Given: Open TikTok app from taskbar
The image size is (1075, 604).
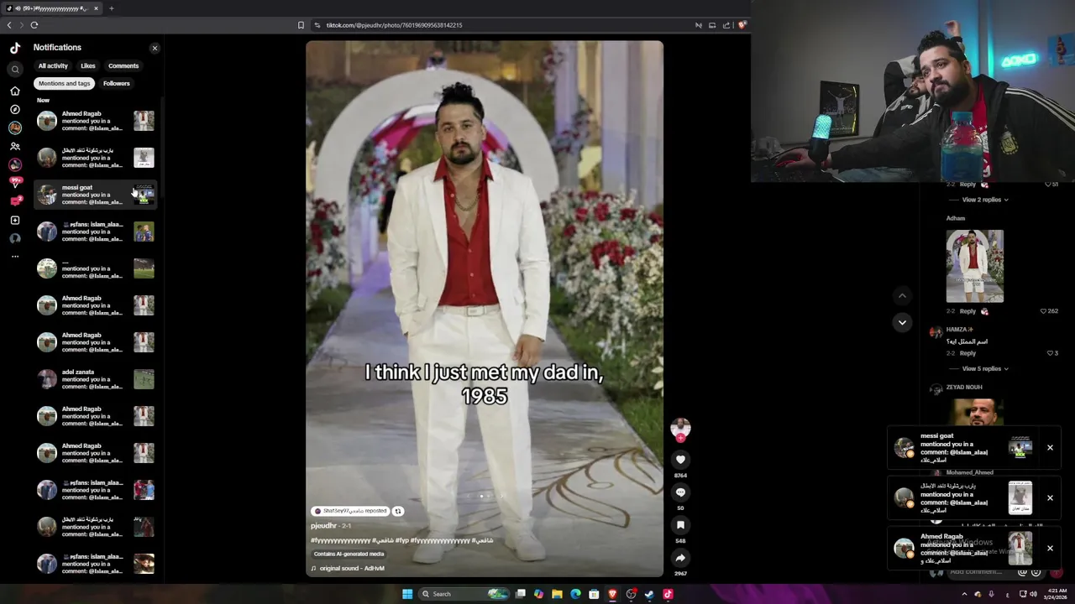Looking at the screenshot, I should pos(668,594).
